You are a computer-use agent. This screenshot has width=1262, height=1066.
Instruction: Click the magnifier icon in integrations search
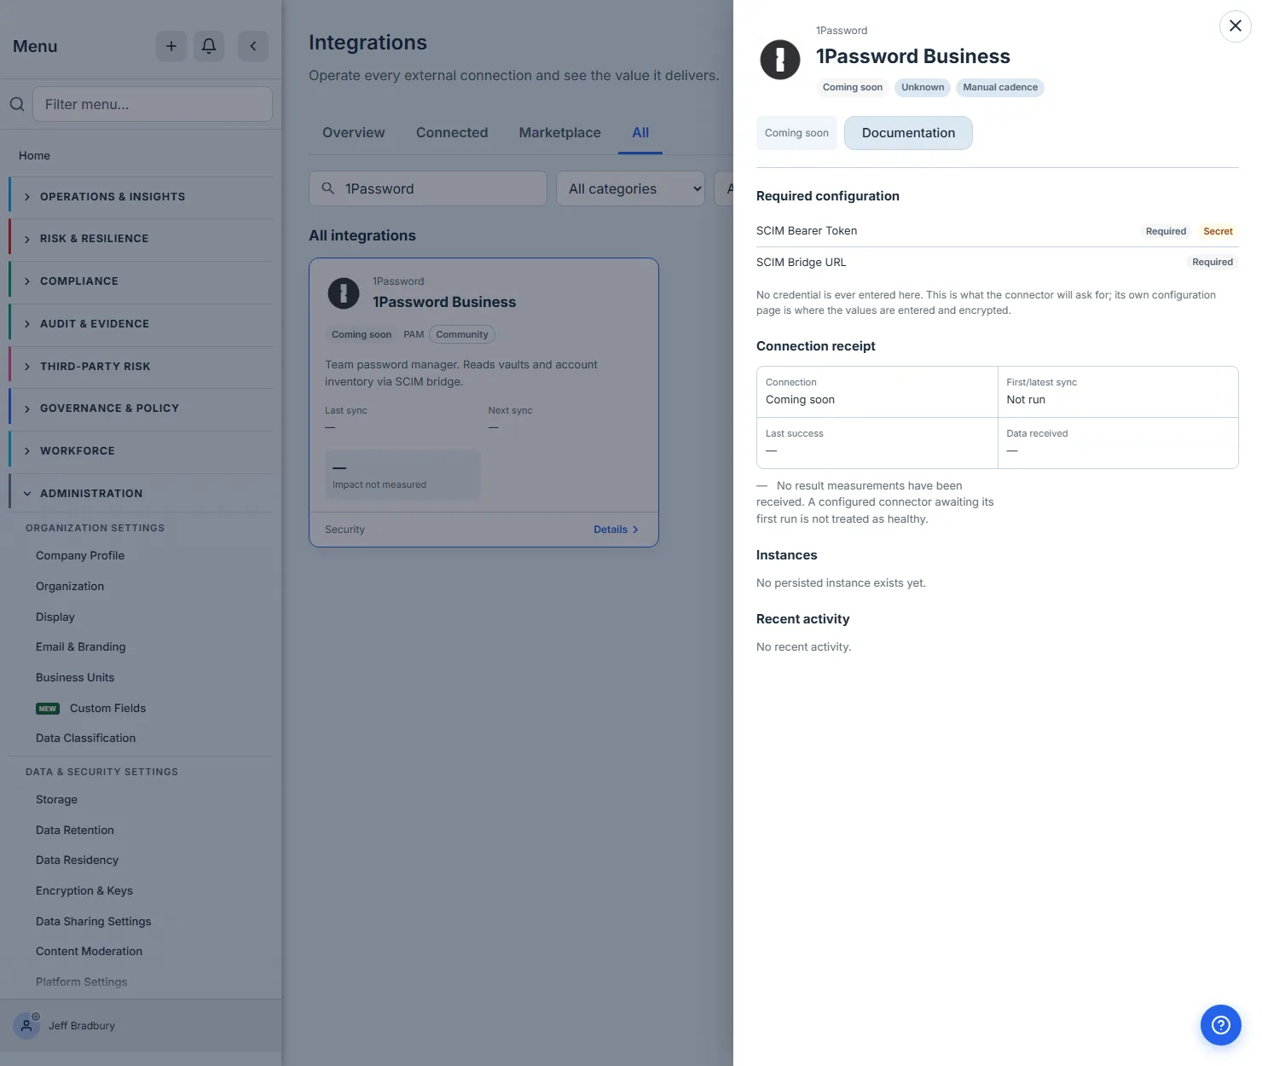(x=327, y=188)
